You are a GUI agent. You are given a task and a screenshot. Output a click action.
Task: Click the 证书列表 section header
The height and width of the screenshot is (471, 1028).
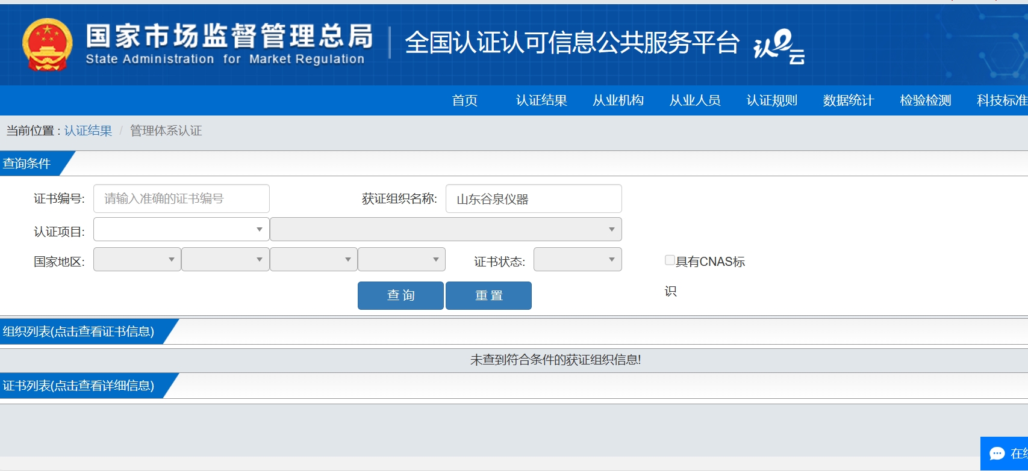point(78,386)
